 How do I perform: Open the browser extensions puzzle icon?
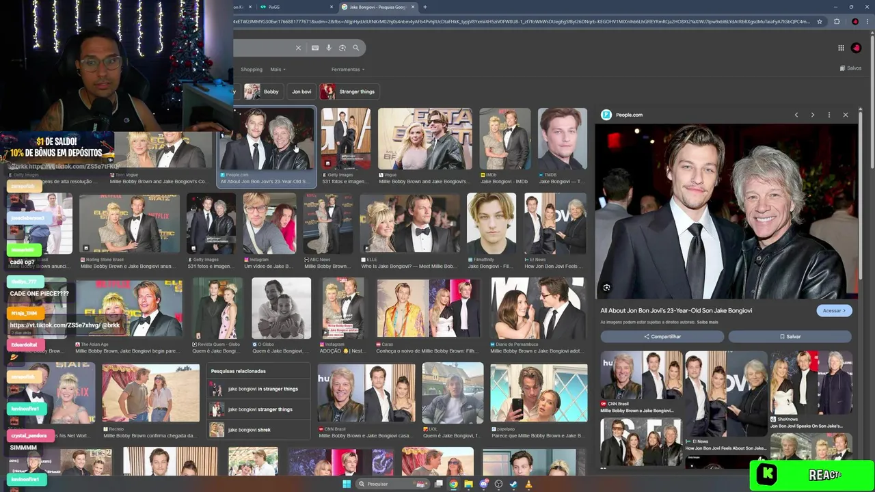point(837,21)
